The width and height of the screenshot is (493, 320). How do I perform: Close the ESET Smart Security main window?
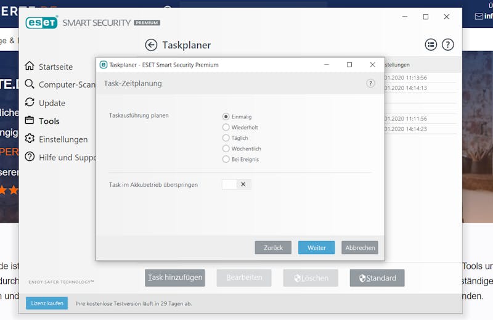[x=446, y=17]
